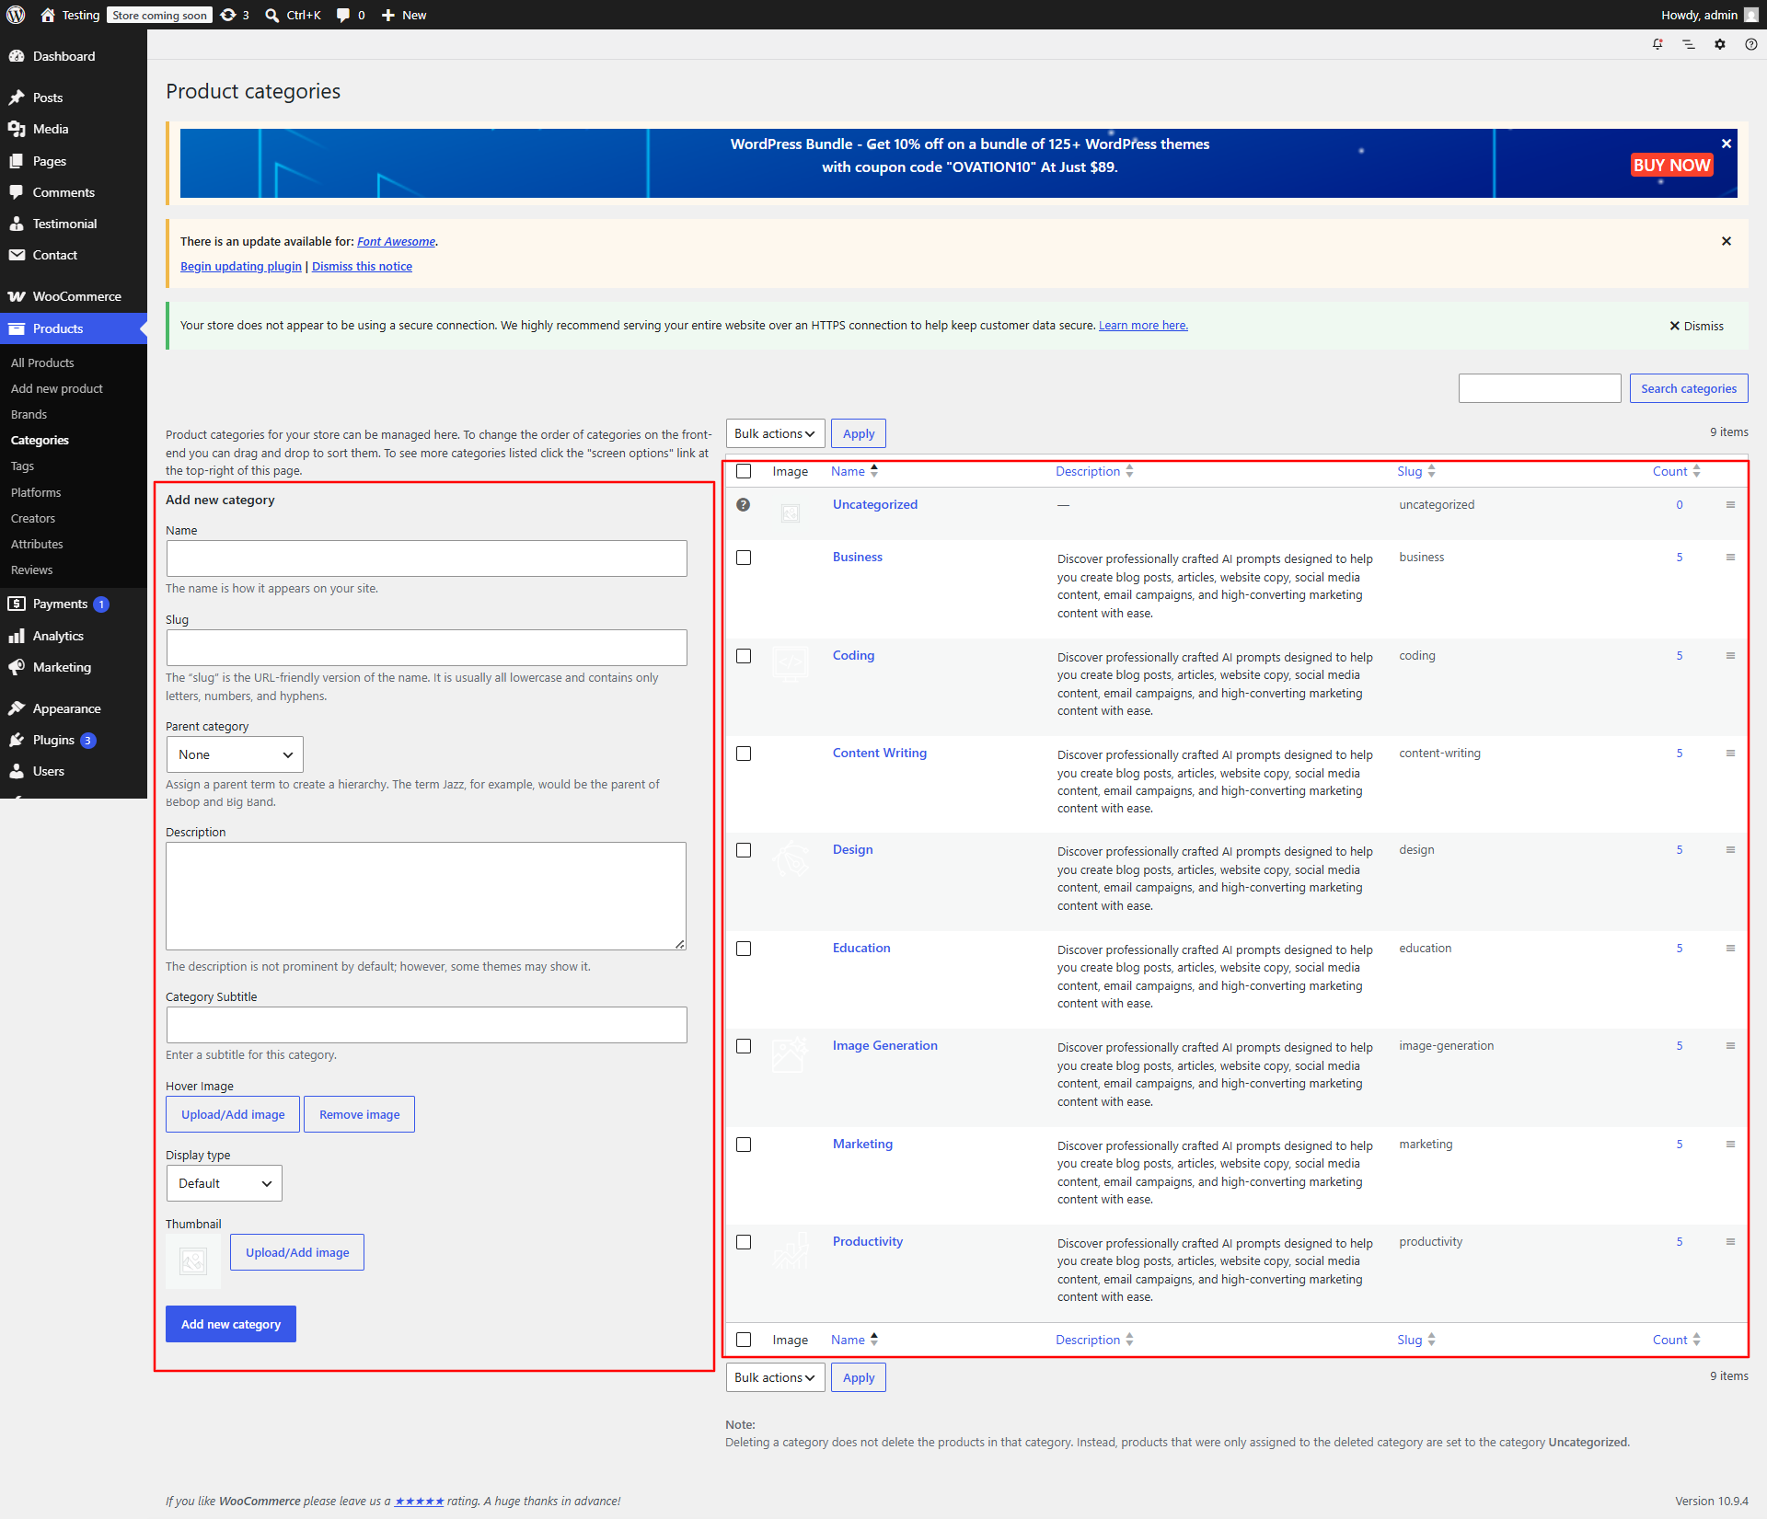Open the Display type dropdown
This screenshot has height=1519, width=1767.
(224, 1183)
